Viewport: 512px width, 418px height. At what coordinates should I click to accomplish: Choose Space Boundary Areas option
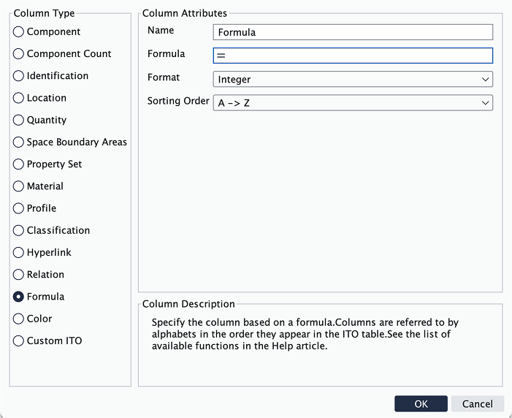(x=19, y=142)
